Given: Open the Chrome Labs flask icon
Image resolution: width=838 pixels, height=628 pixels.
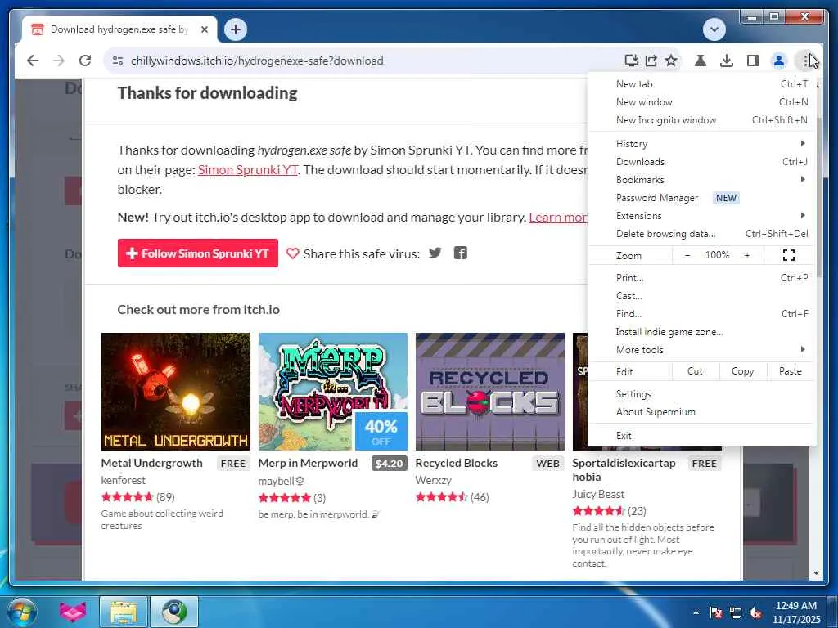Looking at the screenshot, I should click(x=701, y=61).
